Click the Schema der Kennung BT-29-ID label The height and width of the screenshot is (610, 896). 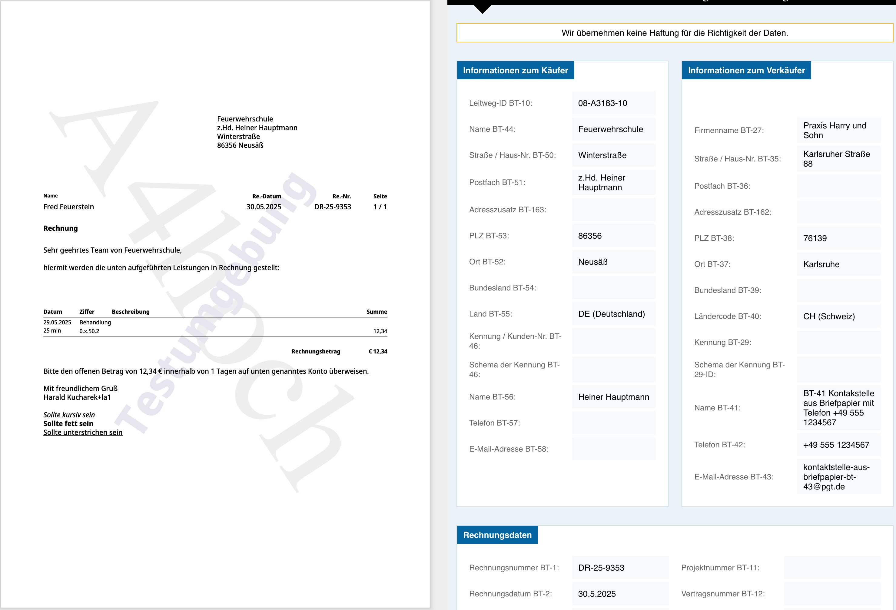[739, 370]
